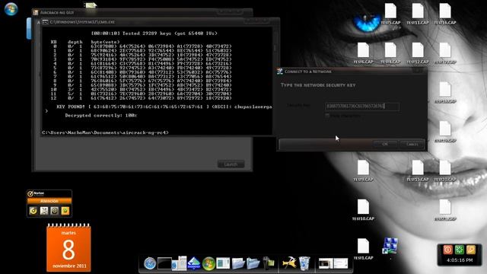The image size is (487, 274).
Task: Select the TEST20.CAP desktop file
Action: click(x=445, y=170)
